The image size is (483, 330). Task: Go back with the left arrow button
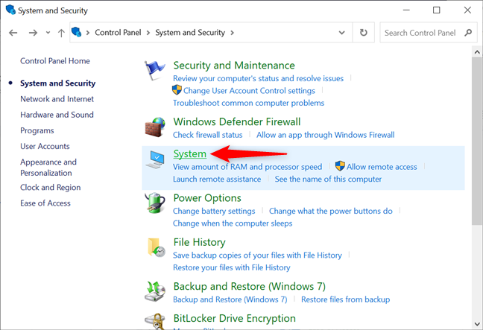(13, 33)
